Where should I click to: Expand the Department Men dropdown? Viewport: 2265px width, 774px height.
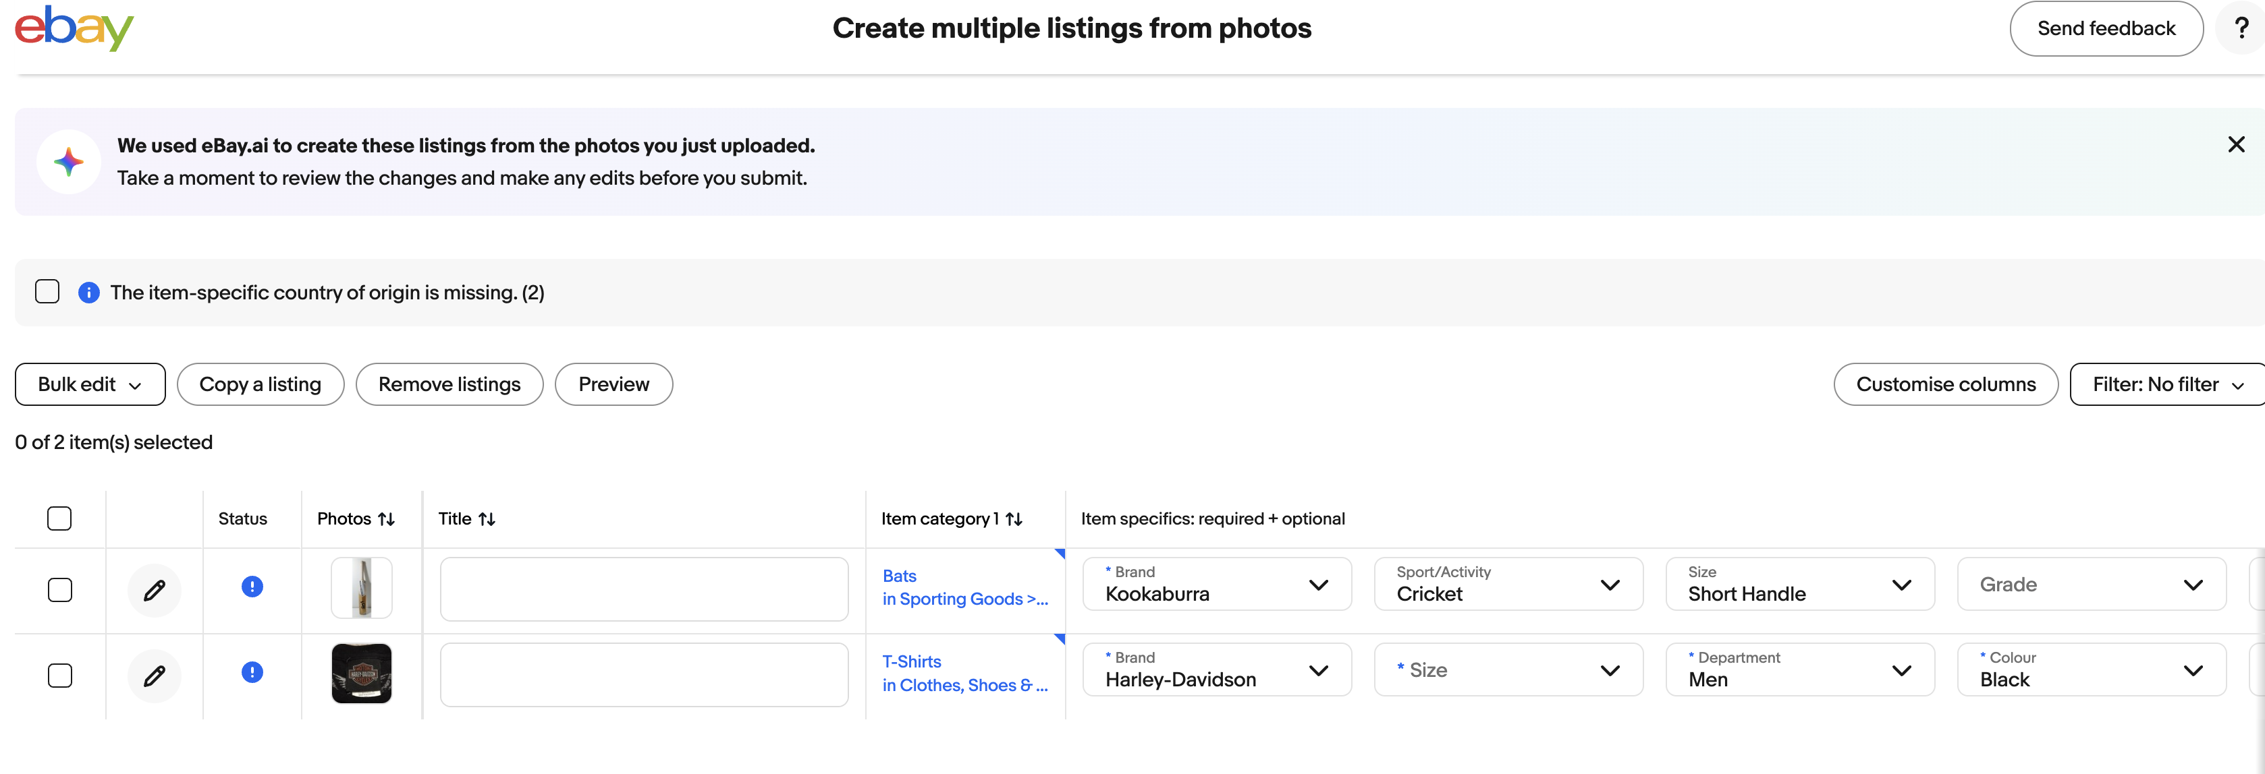click(1800, 669)
